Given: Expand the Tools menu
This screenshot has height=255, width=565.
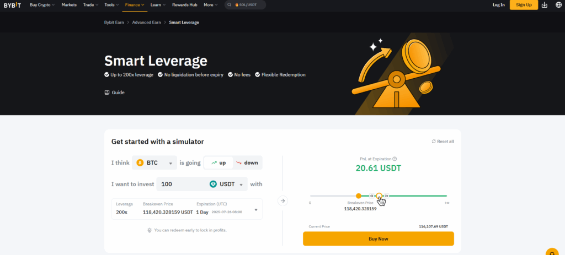Looking at the screenshot, I should tap(111, 5).
